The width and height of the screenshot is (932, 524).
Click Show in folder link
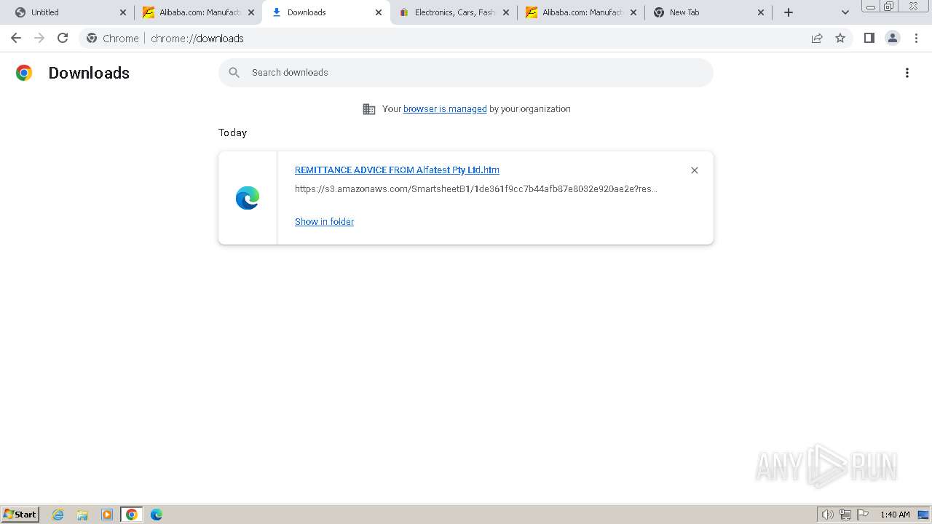pos(324,222)
